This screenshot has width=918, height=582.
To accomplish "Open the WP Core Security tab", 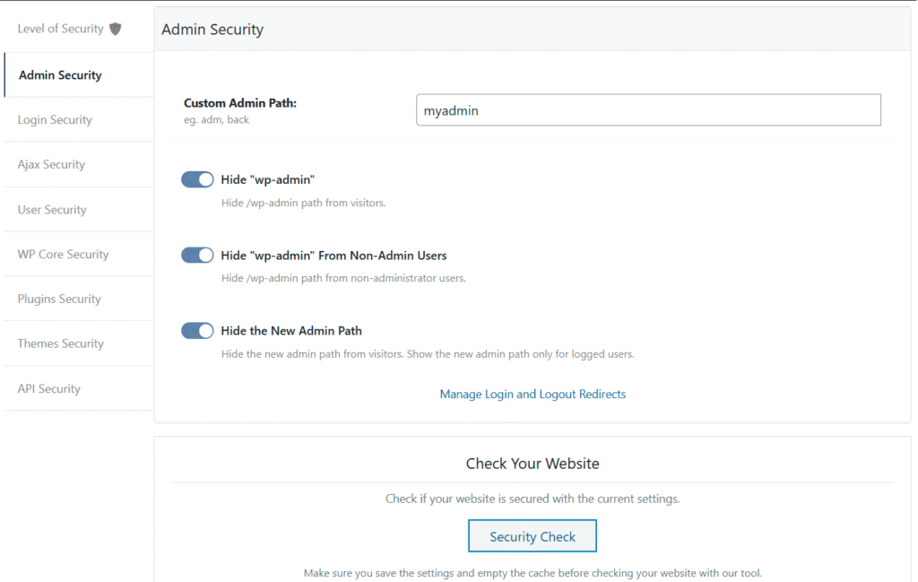I will [x=63, y=255].
